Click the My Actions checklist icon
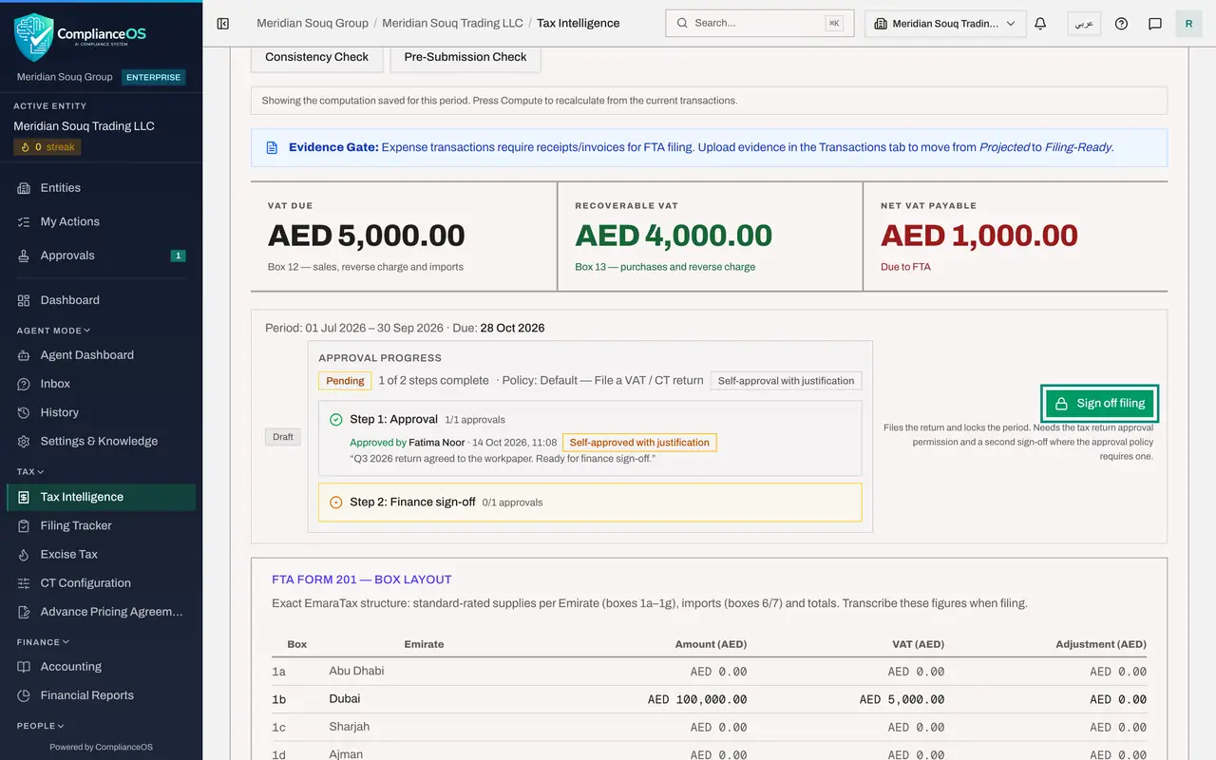The image size is (1216, 760). [x=24, y=221]
